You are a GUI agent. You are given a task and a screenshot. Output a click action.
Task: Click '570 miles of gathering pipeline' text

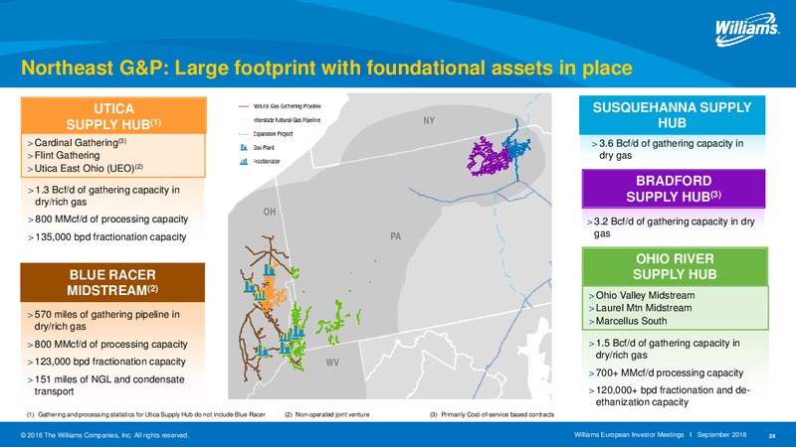tap(103, 320)
